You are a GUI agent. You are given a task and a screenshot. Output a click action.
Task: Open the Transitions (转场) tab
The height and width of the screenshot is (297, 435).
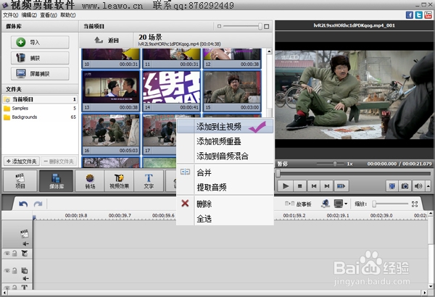(90, 181)
